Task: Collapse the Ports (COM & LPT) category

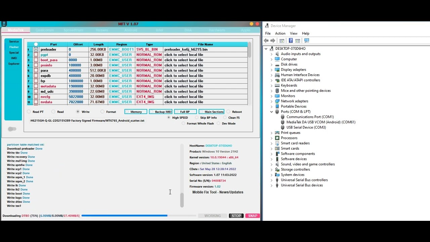Action: click(271, 112)
